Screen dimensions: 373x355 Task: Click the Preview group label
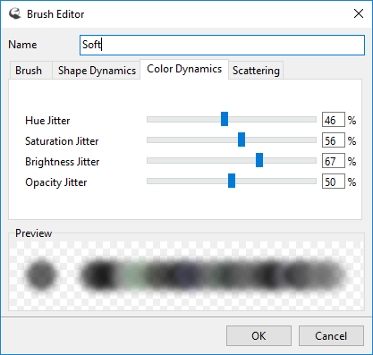coord(34,233)
